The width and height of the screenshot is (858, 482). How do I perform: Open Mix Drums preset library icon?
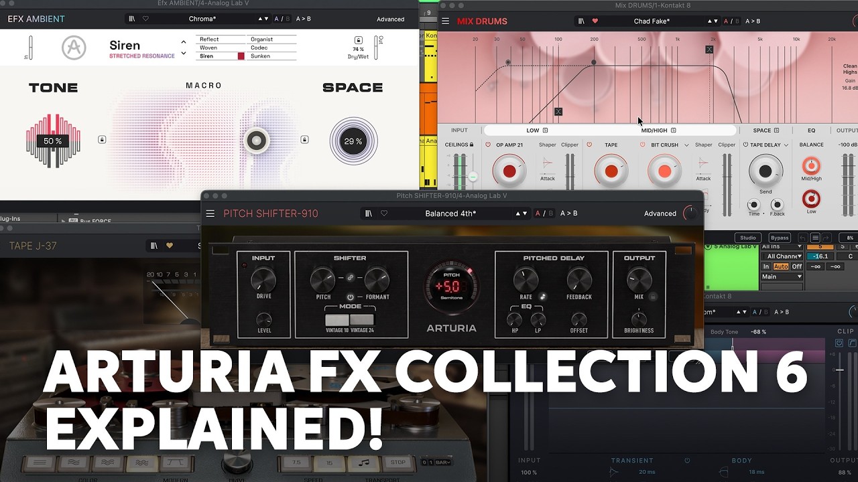click(581, 21)
